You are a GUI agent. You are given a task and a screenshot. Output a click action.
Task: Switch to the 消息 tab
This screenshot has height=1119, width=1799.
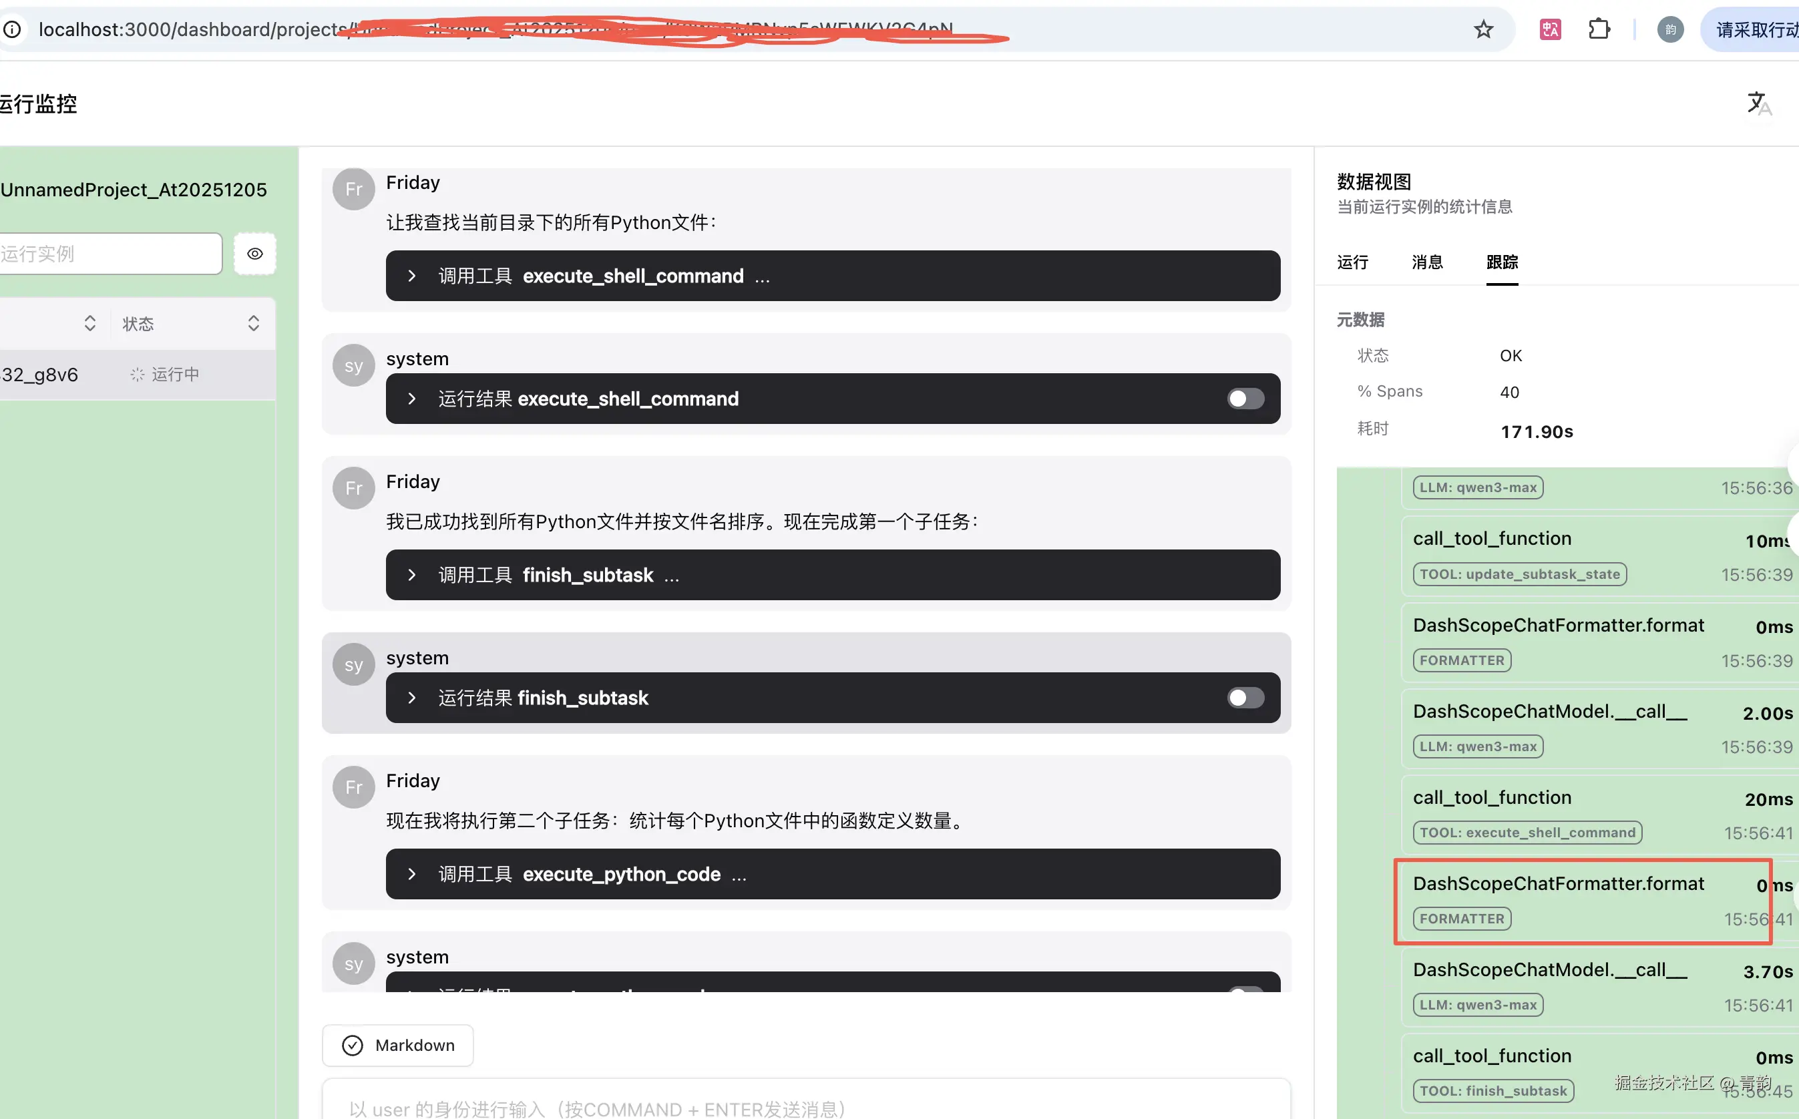point(1427,262)
